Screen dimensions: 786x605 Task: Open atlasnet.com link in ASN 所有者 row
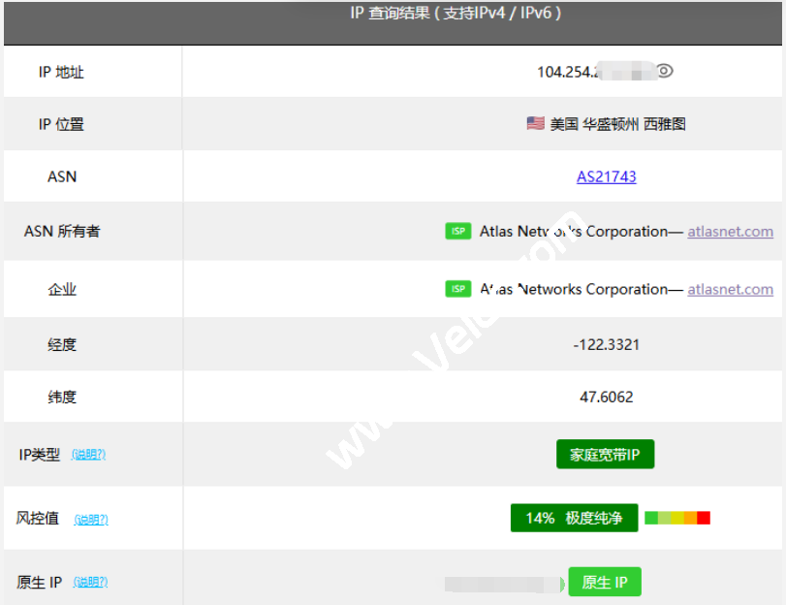[x=730, y=232]
